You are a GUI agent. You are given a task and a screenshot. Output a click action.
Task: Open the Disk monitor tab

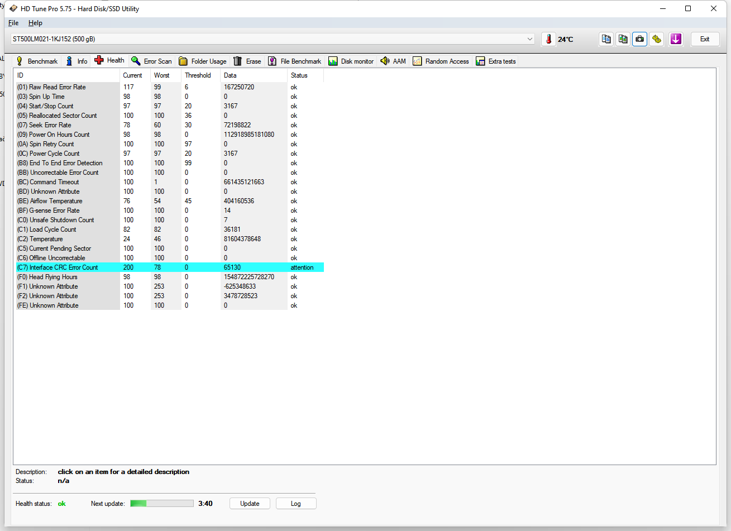pos(351,61)
